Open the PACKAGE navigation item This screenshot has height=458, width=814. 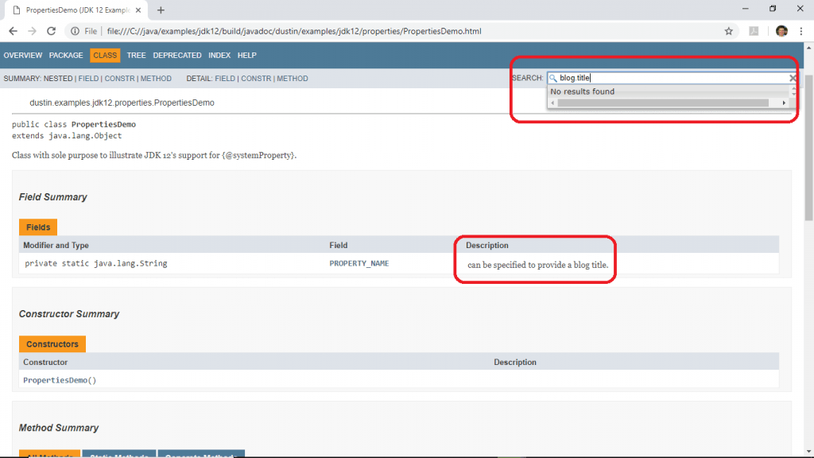pos(66,55)
